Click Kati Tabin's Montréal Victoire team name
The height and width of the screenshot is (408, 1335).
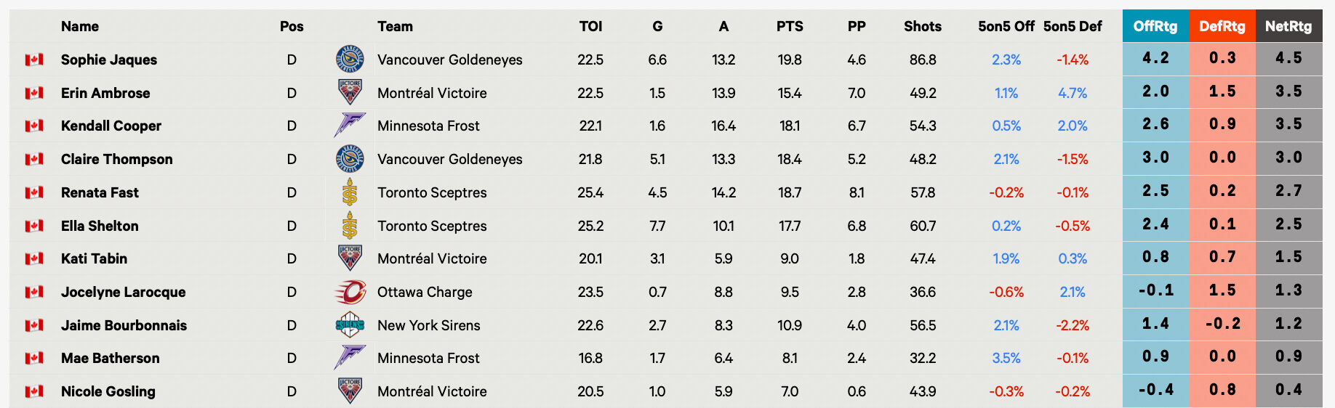(432, 258)
